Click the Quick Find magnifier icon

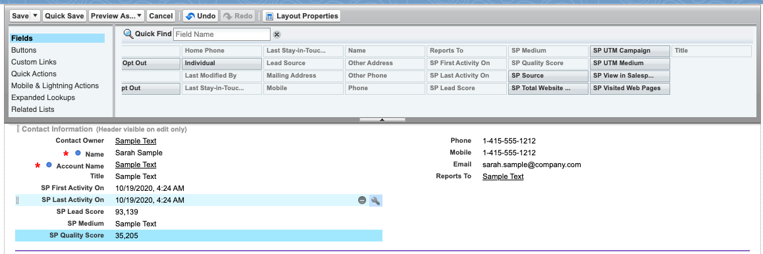pos(128,34)
